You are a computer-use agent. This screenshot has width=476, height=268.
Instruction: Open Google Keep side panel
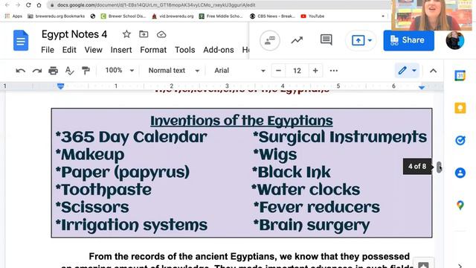point(460,108)
